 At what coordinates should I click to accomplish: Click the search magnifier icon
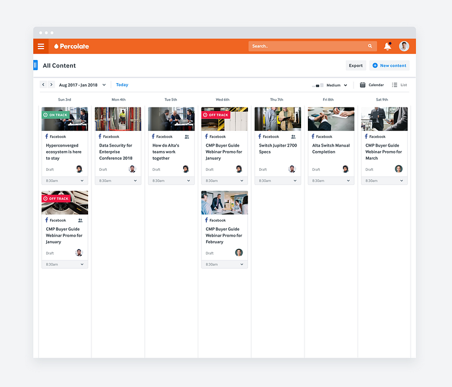pyautogui.click(x=370, y=46)
